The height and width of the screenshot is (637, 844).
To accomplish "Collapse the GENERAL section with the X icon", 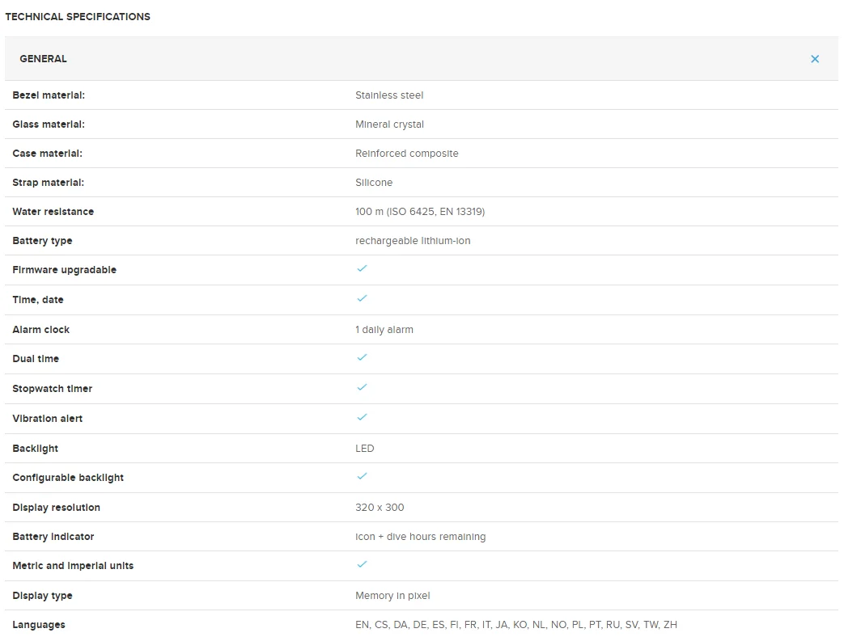I will [x=815, y=59].
